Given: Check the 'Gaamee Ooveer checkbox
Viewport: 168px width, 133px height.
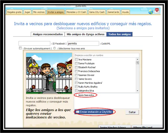Looking at the screenshot, I should tap(76, 75).
